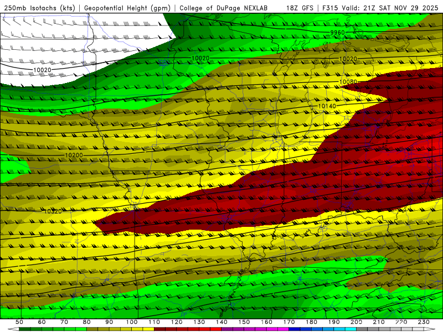This screenshot has height=332, width=443.
Task: Click the "Geopotential Height (gpm)" header label
Action: point(127,8)
